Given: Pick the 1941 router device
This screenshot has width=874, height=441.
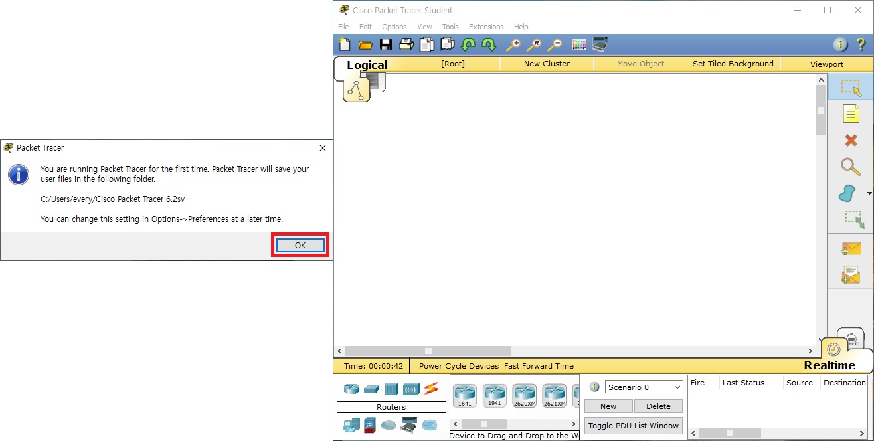Looking at the screenshot, I should [495, 396].
